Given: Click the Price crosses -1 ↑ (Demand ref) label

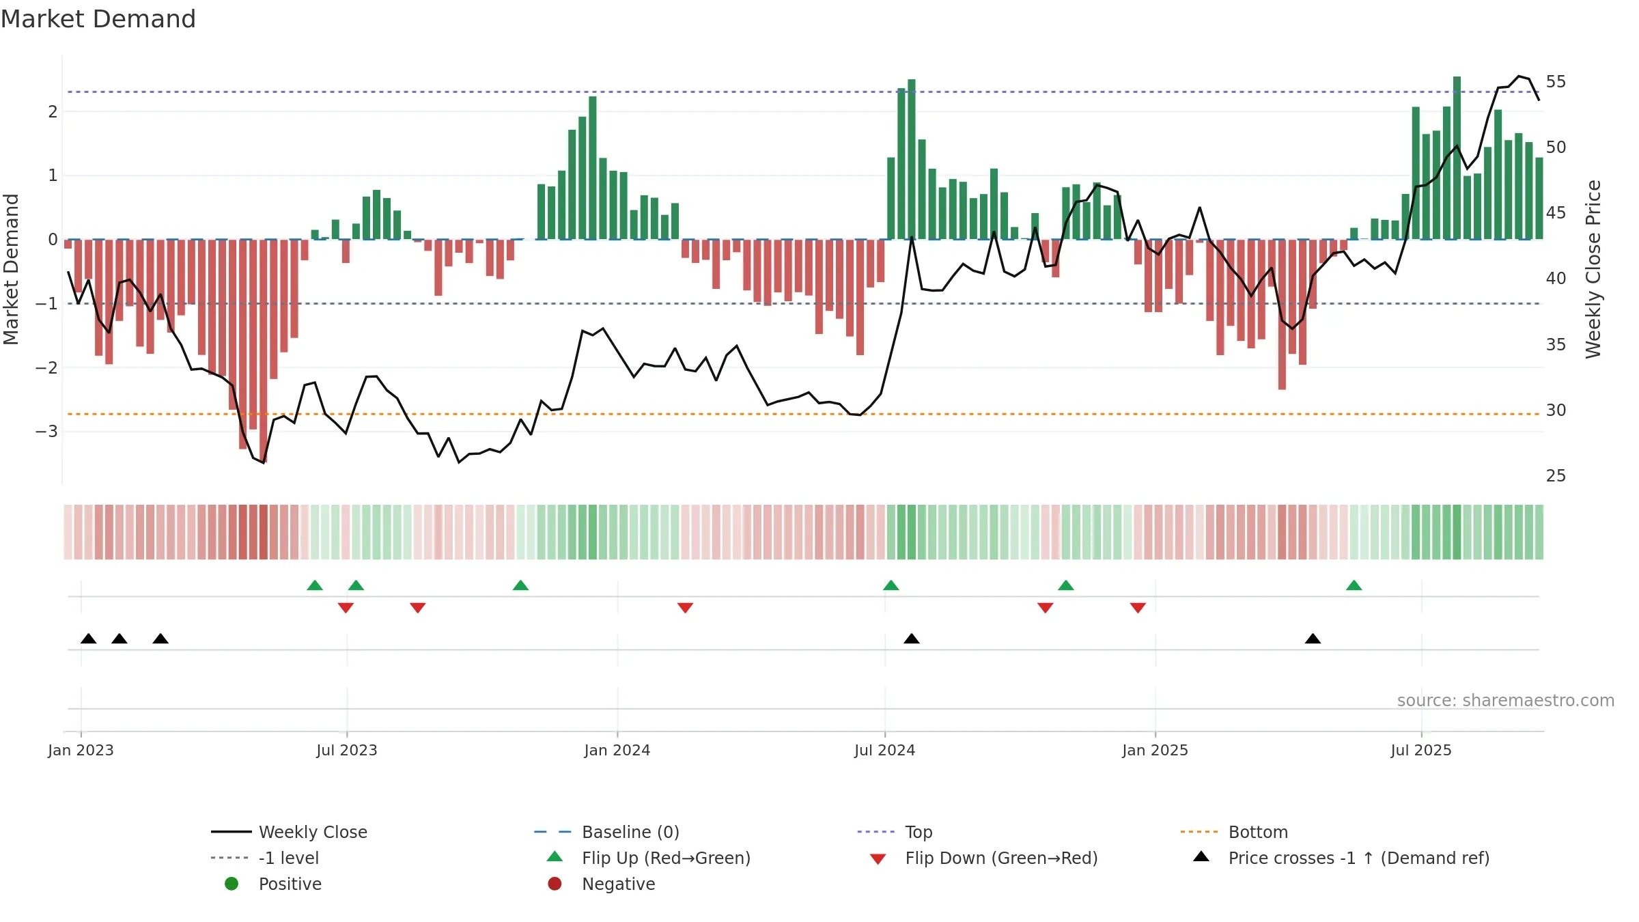Looking at the screenshot, I should point(1359,858).
